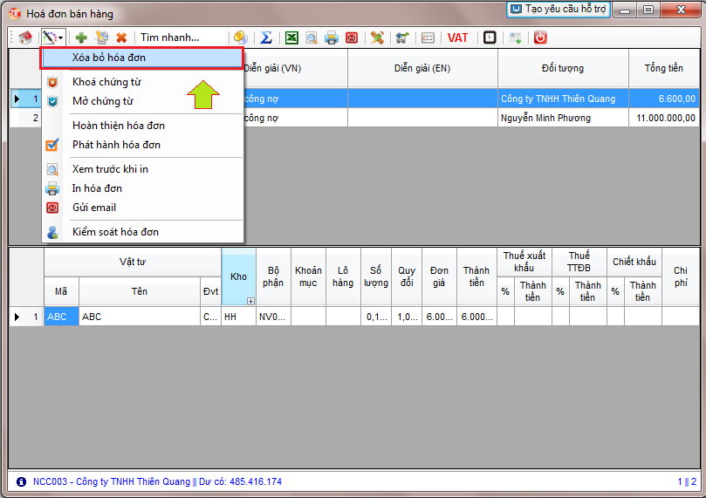Choose Hoàn thiện hóa đơn
The width and height of the screenshot is (706, 498).
[x=142, y=126]
